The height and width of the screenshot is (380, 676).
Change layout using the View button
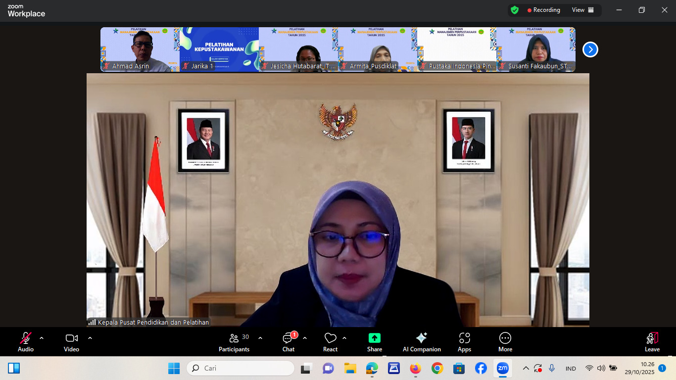[582, 10]
